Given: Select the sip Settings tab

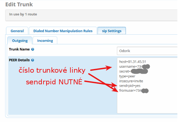Looking at the screenshot, I should 112,31.
